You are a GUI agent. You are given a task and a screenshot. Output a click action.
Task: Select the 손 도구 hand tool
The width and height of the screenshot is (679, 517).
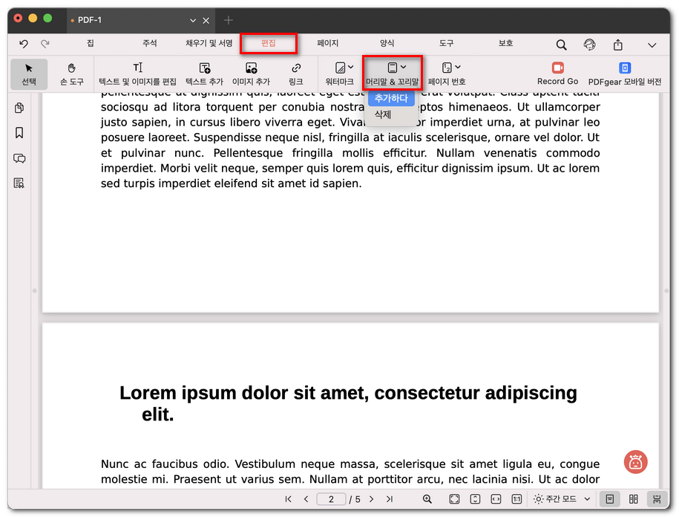(x=71, y=74)
